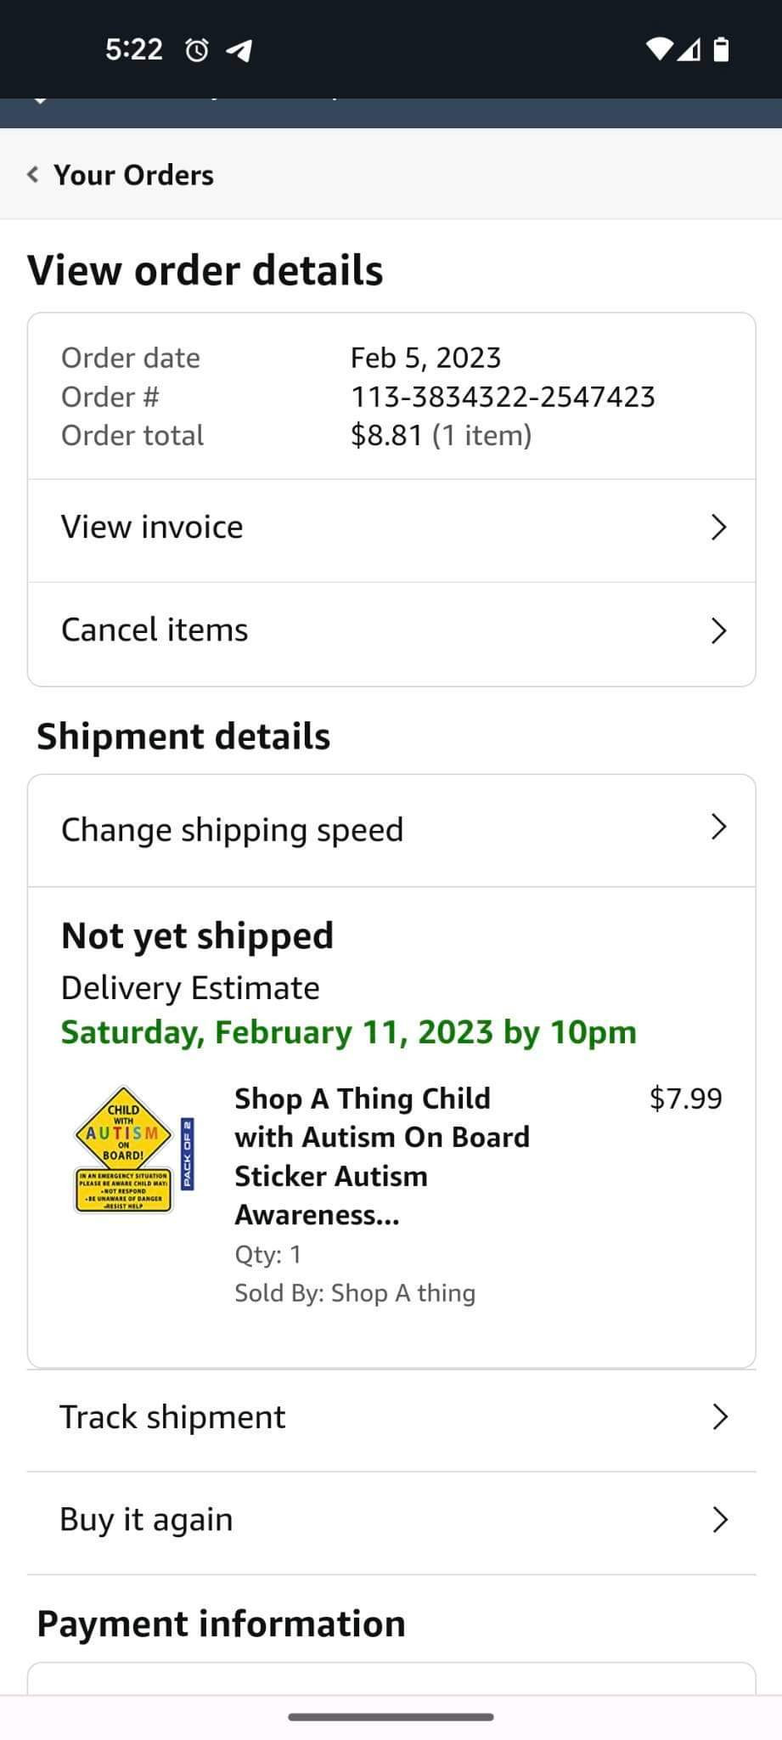Image resolution: width=782 pixels, height=1740 pixels.
Task: Tap the Telegram send status icon
Action: (239, 51)
